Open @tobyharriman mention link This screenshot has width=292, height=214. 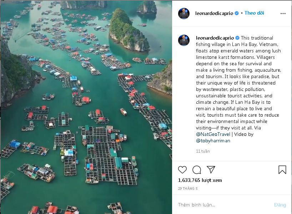pos(213,141)
